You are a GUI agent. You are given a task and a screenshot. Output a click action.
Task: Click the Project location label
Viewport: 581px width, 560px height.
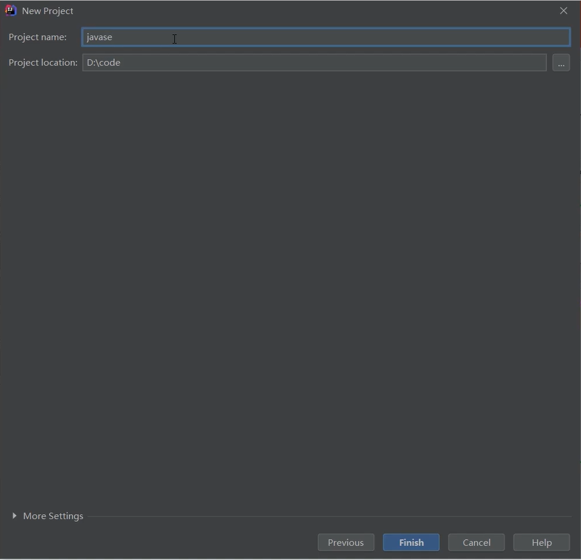tap(43, 62)
